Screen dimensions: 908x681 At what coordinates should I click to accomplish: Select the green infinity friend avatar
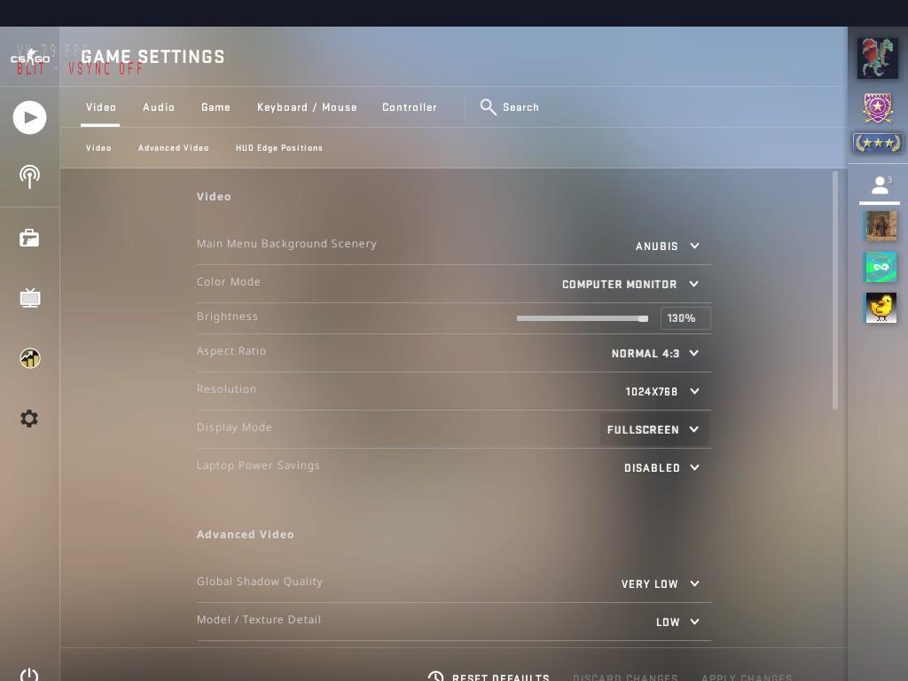[881, 267]
